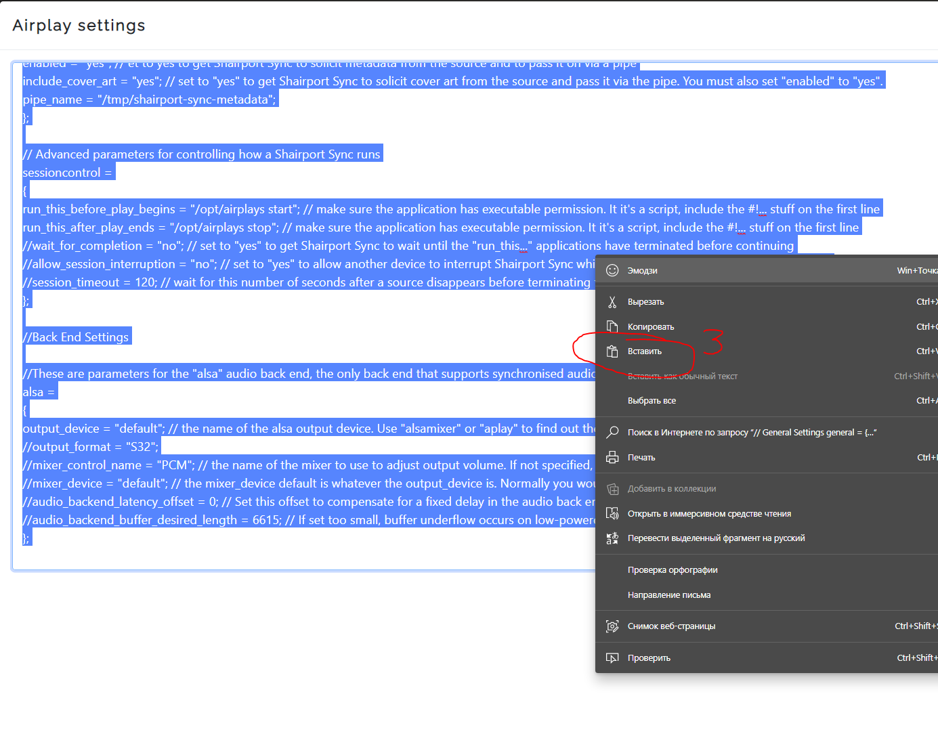Screen dimensions: 938x734
Task: Click the Inspect element icon
Action: pyautogui.click(x=612, y=657)
